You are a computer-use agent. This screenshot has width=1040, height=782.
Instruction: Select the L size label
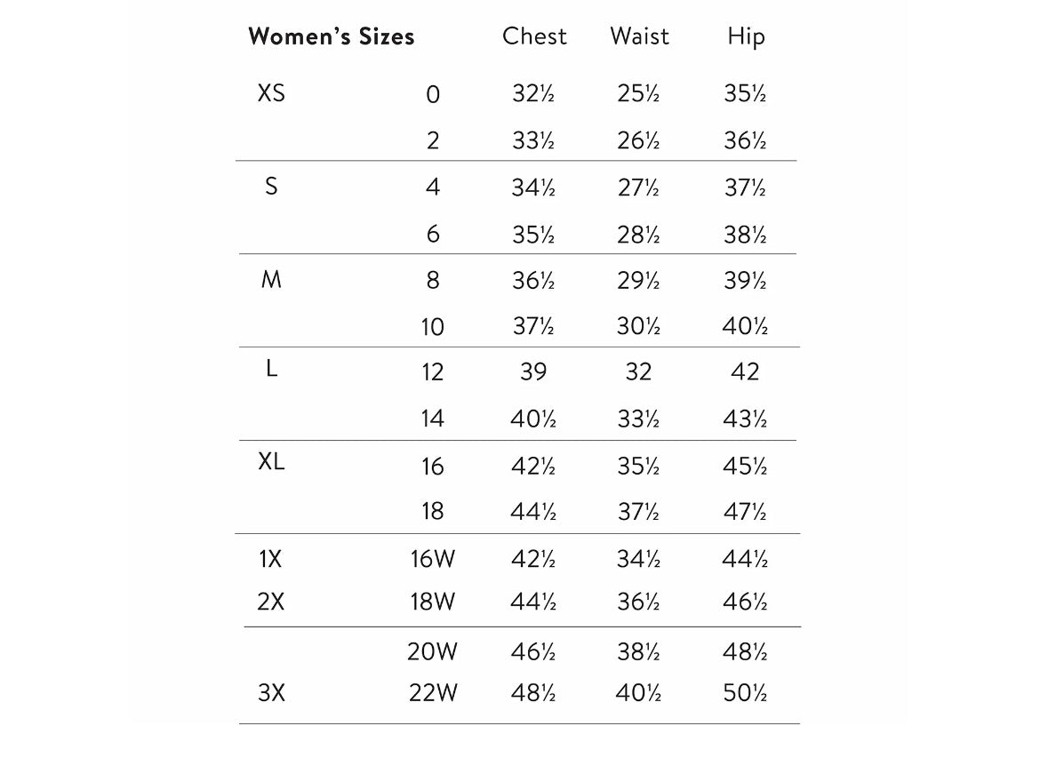click(x=271, y=369)
